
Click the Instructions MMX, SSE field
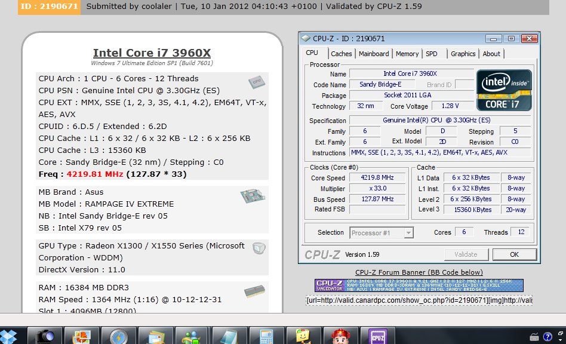tap(441, 153)
